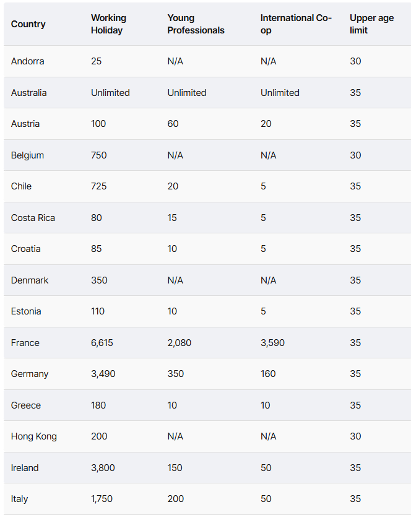411x515 pixels.
Task: Click the Upper age limit header
Action: click(x=371, y=24)
